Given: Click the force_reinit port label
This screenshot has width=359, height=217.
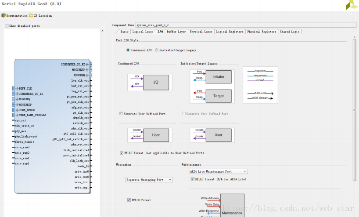Looking at the screenshot, I should (x=25, y=142).
